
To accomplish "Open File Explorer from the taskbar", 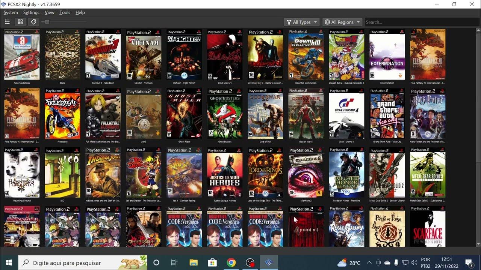I will (194, 262).
